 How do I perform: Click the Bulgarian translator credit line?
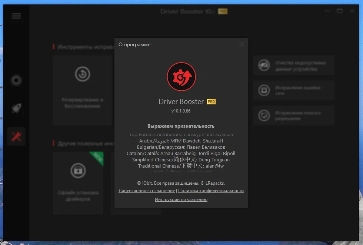pos(181,147)
